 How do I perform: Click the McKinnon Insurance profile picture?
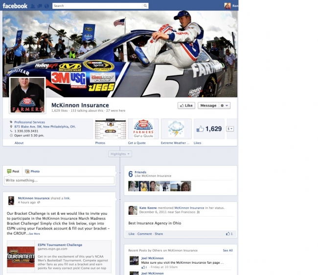click(x=27, y=95)
